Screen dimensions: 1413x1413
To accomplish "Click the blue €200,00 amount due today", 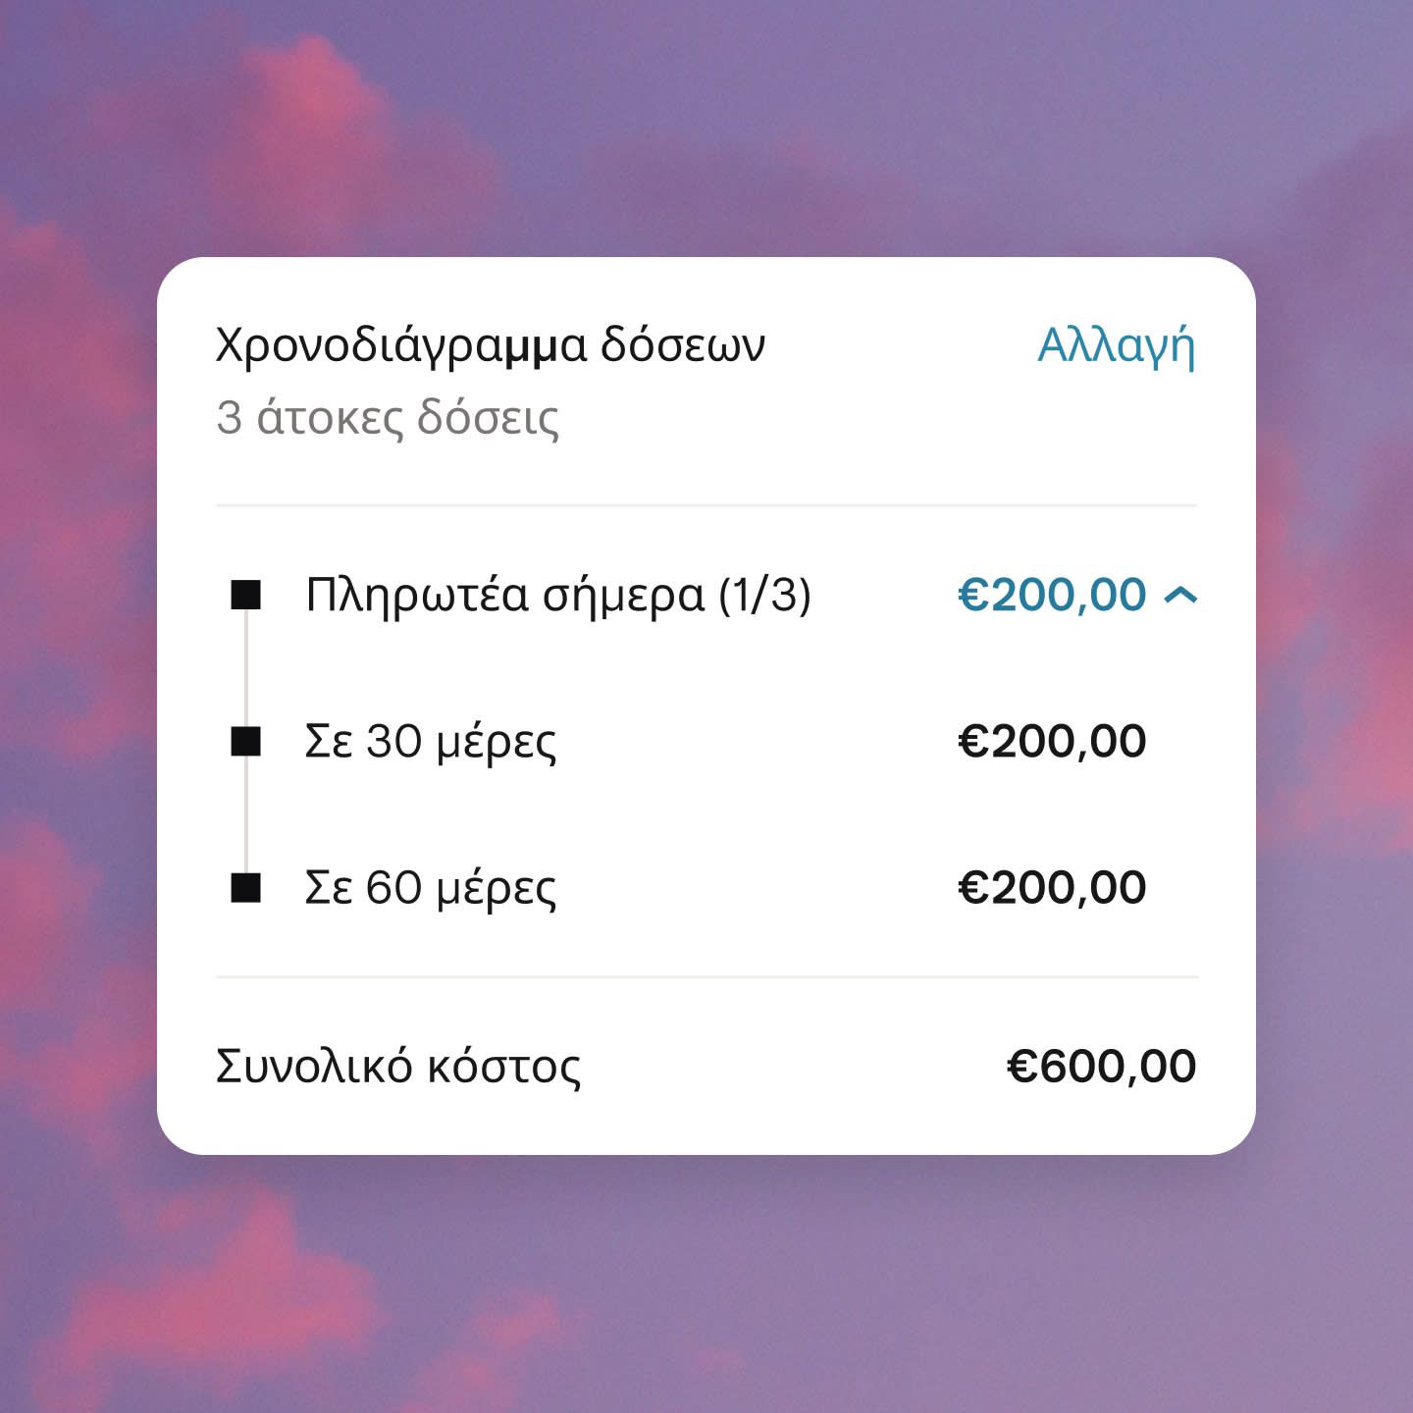I will click(1051, 595).
